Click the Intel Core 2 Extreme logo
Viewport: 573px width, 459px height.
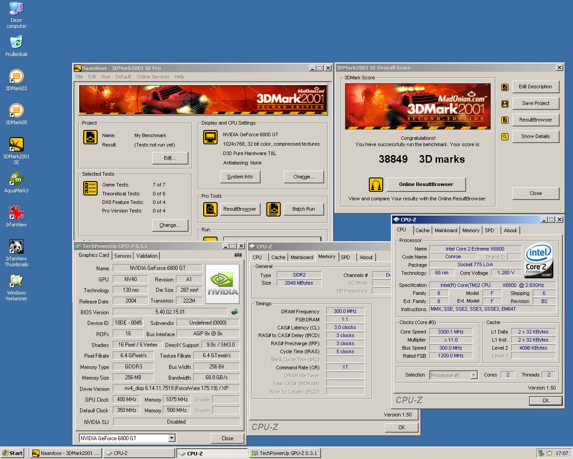coord(539,260)
